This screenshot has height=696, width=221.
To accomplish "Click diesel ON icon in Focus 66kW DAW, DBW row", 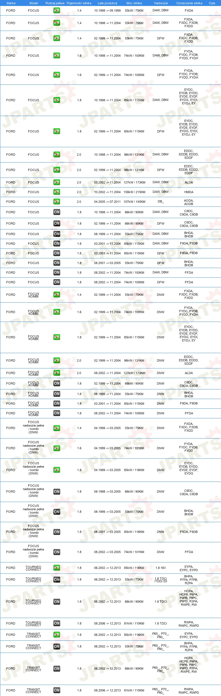I will pyautogui.click(x=57, y=212).
